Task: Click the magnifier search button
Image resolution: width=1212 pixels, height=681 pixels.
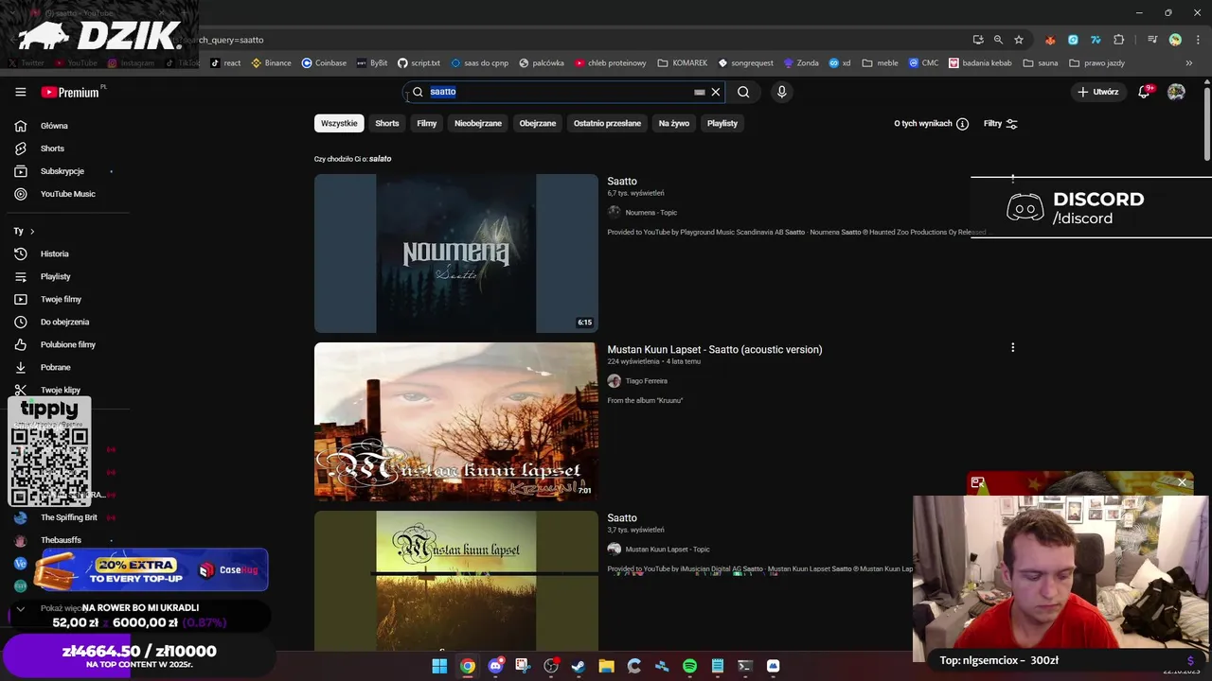Action: coord(743,92)
